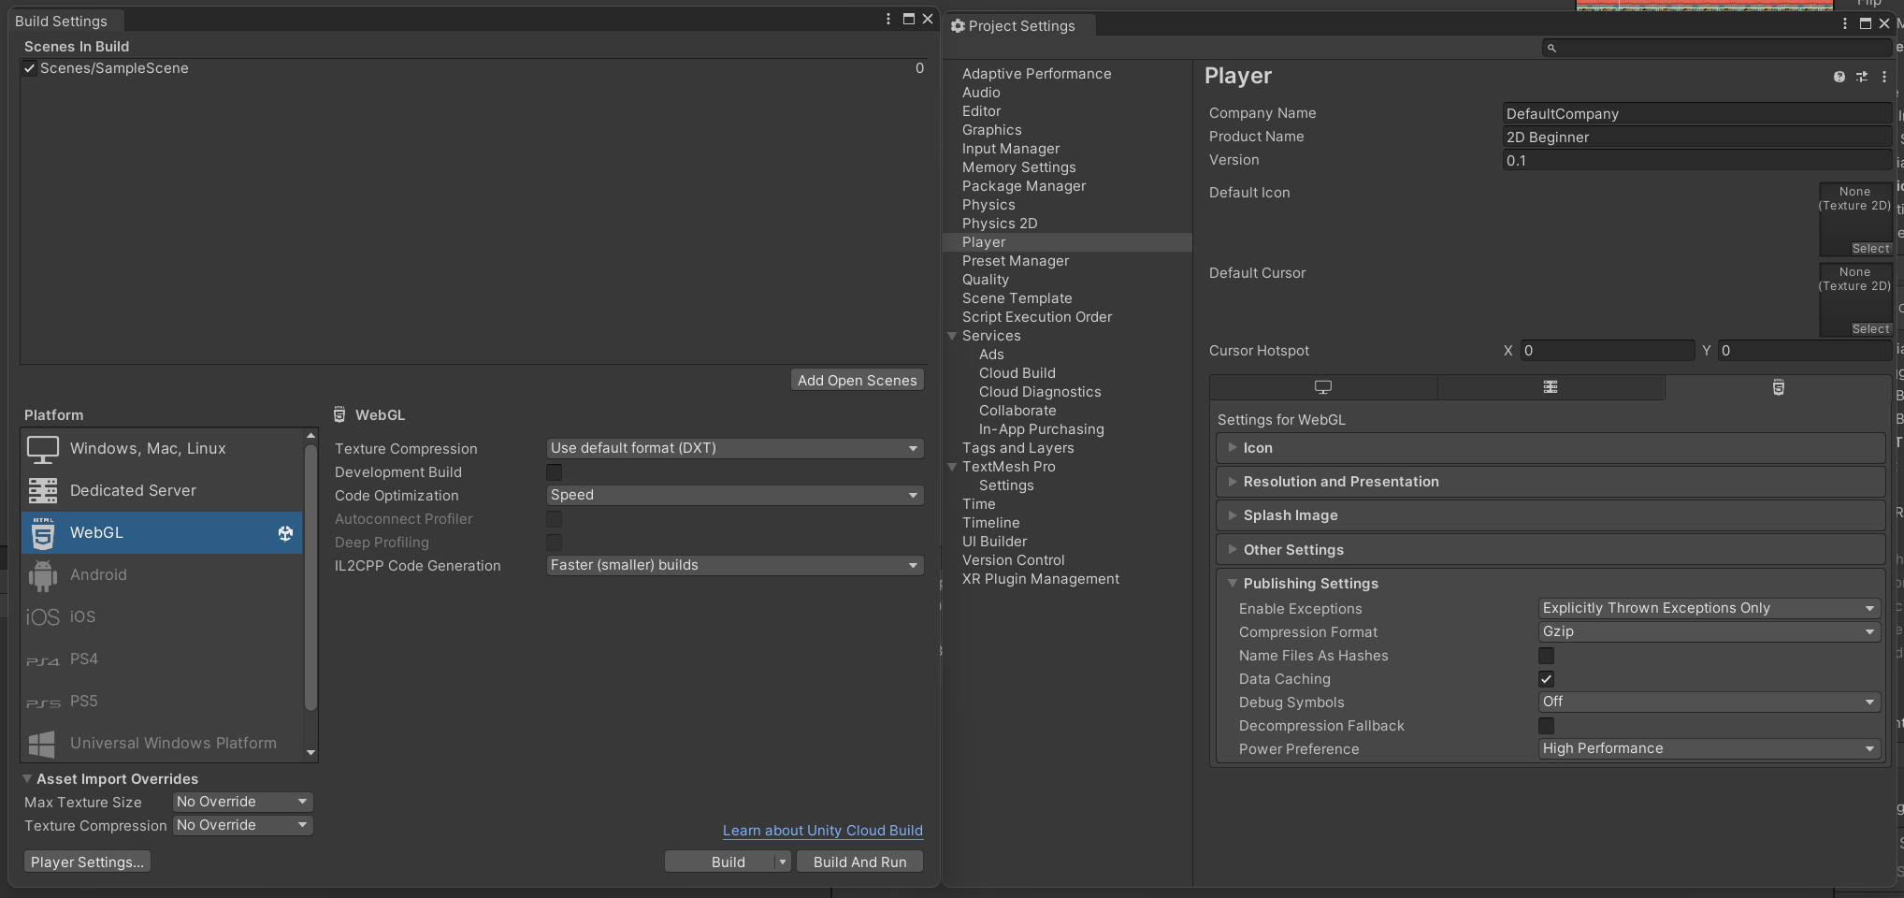
Task: Click search icon in Project Settings
Action: pyautogui.click(x=1551, y=48)
